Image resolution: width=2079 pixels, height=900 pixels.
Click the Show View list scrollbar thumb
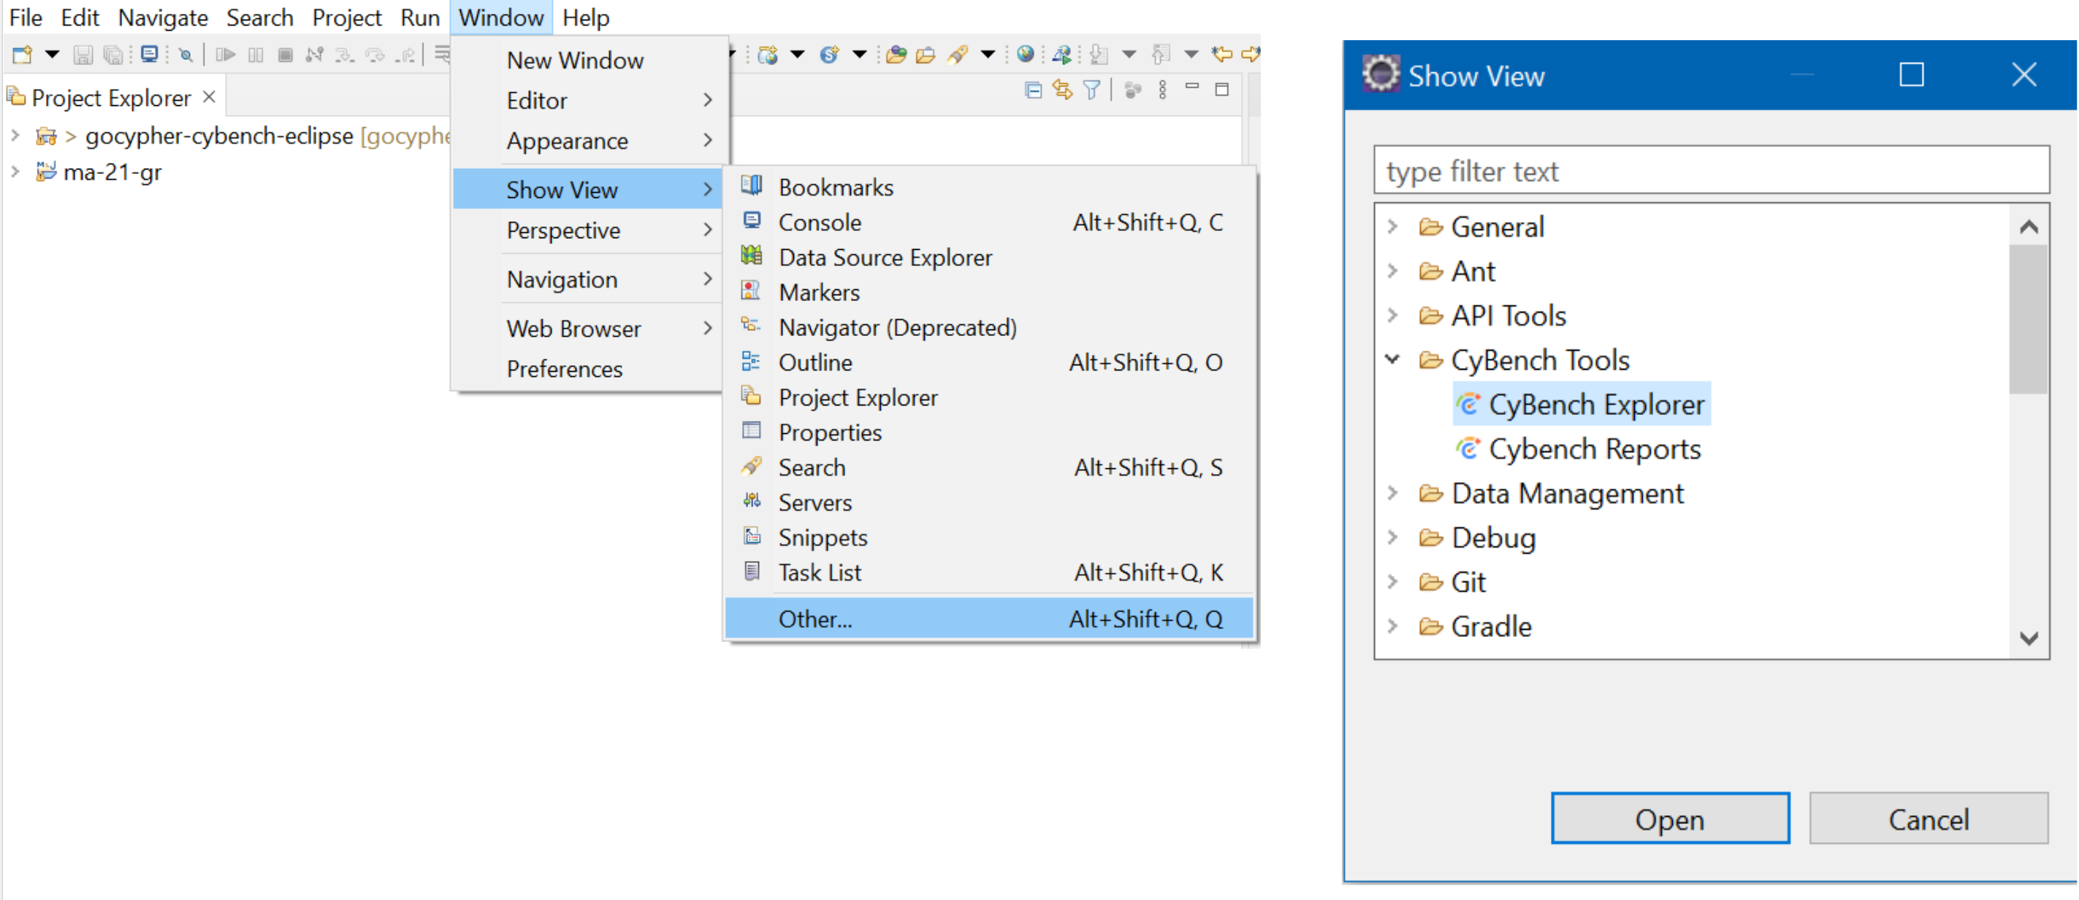pos(2029,320)
